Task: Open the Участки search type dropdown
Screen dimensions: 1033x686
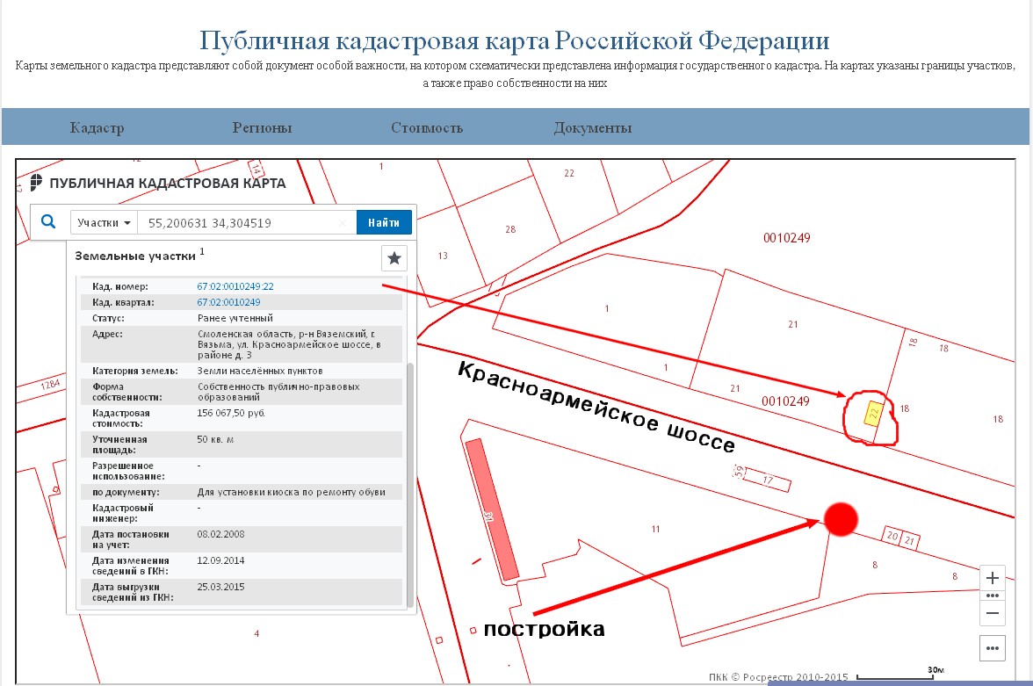Action: pos(105,223)
